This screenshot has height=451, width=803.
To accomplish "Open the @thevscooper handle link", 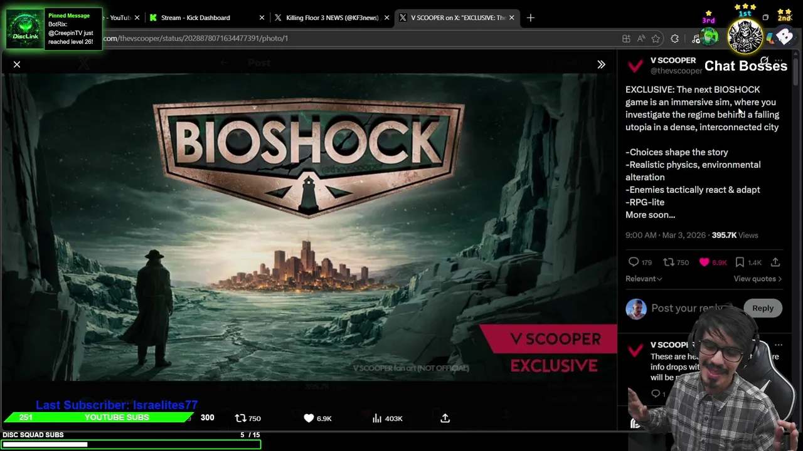I will pos(676,71).
